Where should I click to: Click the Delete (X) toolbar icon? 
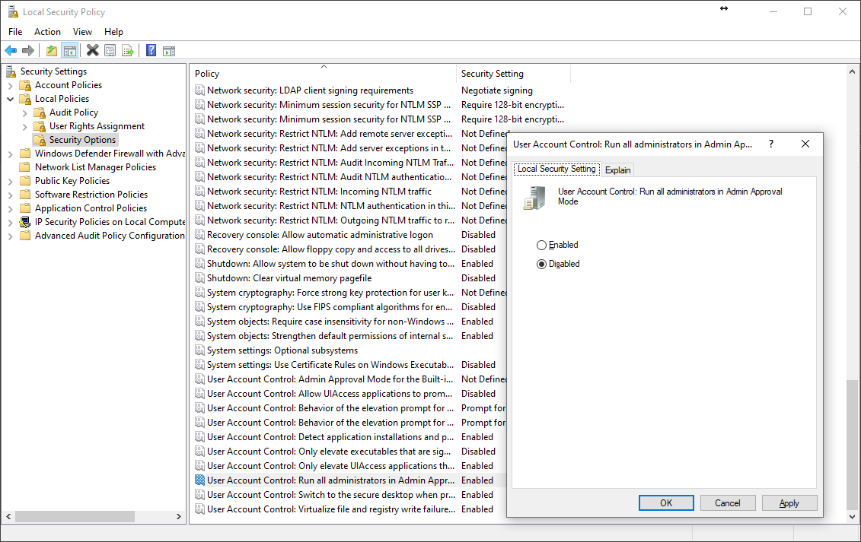[92, 51]
